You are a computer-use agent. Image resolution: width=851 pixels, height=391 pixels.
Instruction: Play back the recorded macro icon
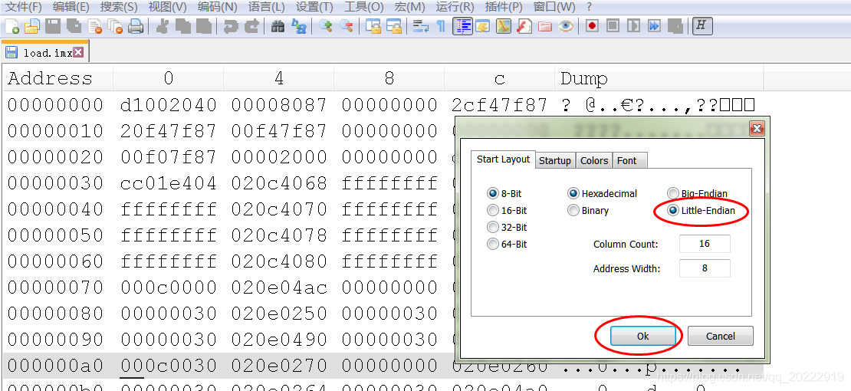click(x=633, y=26)
